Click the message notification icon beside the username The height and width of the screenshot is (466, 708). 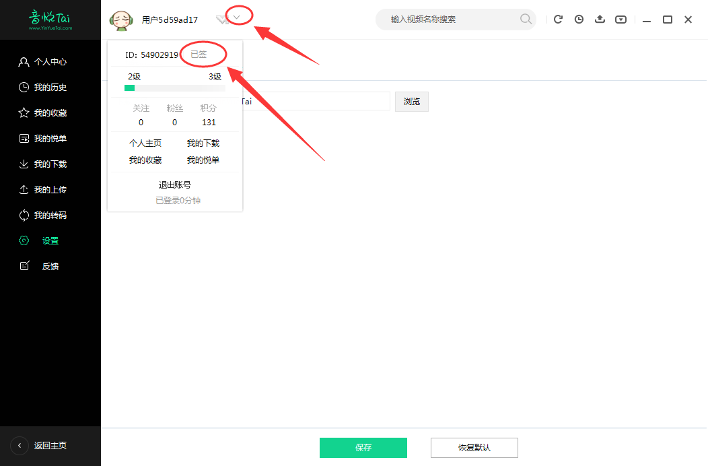222,20
